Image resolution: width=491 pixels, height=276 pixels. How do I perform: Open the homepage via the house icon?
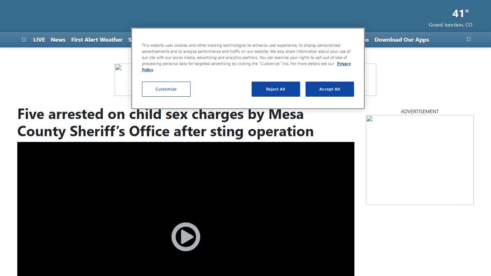24,40
